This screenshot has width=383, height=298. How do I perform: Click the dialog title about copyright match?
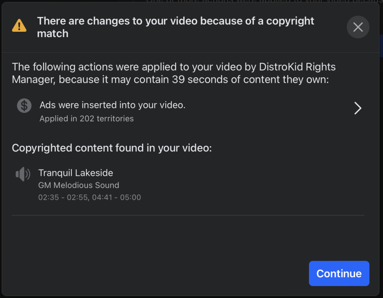click(x=175, y=27)
